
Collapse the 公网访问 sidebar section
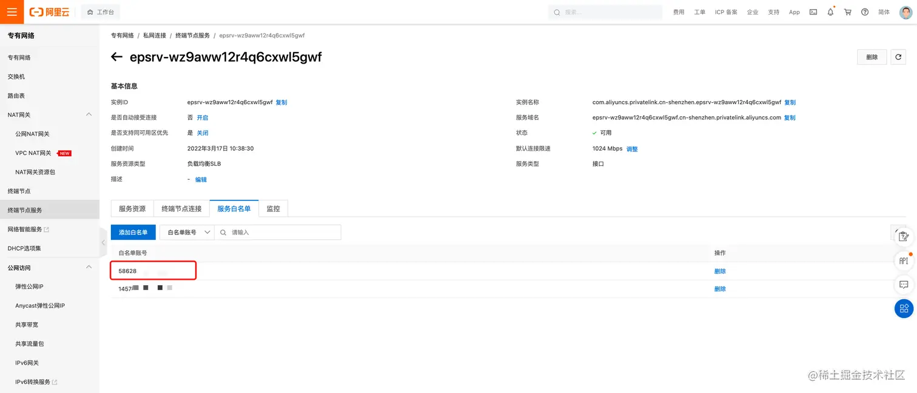point(89,266)
